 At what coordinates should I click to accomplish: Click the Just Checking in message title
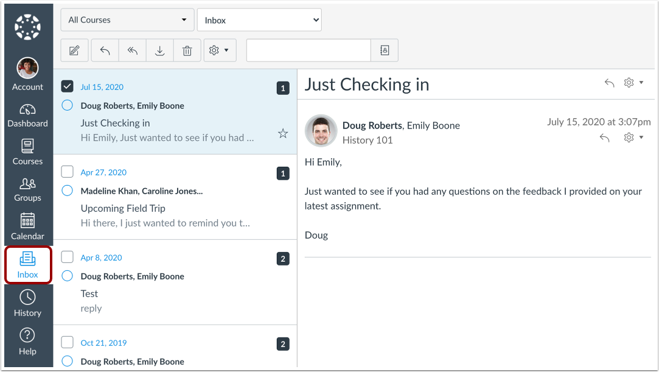click(x=367, y=85)
